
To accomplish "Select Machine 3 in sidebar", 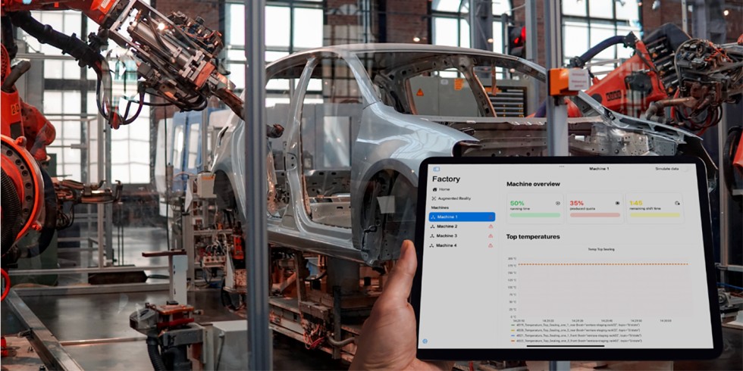I will point(447,235).
